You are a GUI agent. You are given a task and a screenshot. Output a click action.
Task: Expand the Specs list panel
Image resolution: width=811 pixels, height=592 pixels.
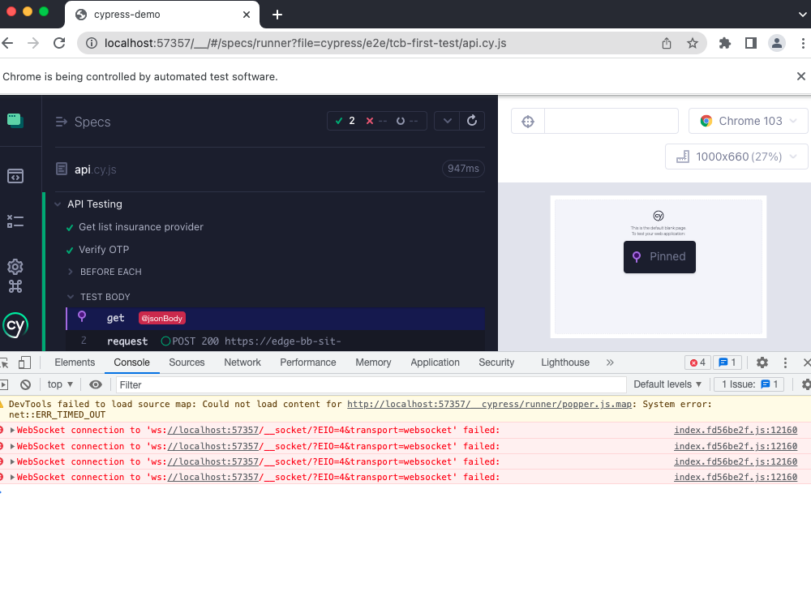point(61,122)
